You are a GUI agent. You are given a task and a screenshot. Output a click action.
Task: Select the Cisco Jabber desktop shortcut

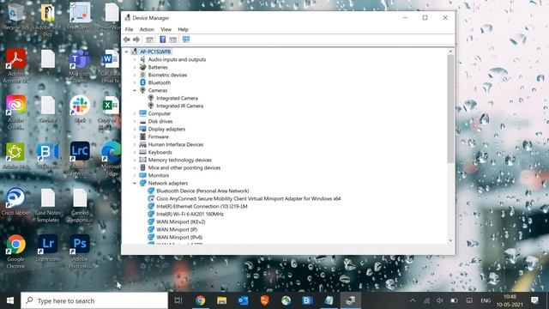click(15, 202)
